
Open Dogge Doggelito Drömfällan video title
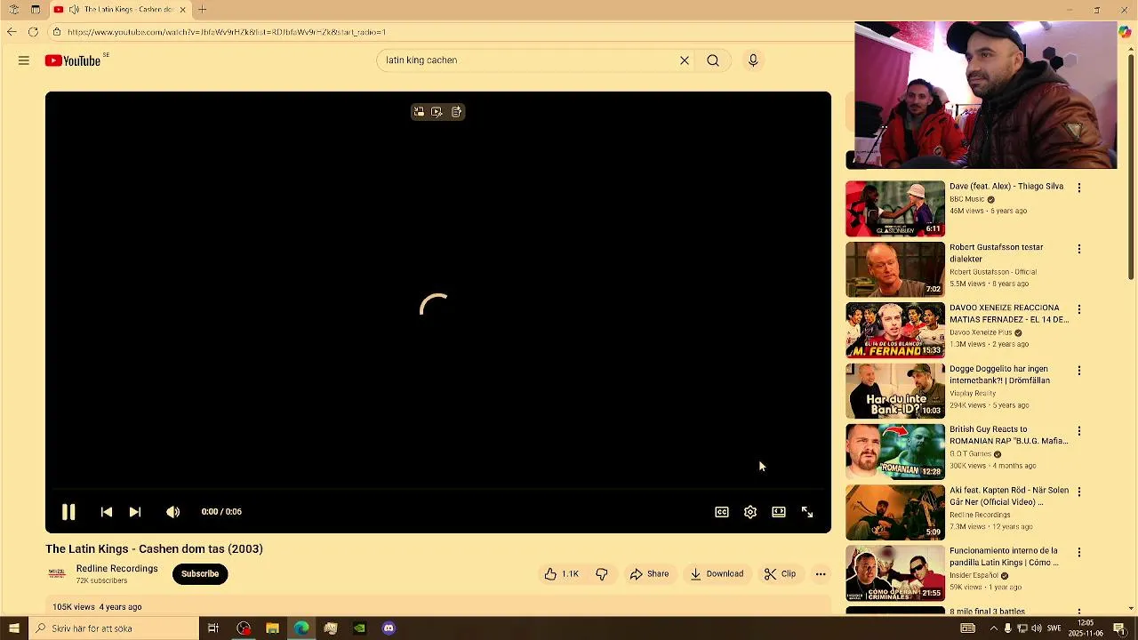[999, 374]
